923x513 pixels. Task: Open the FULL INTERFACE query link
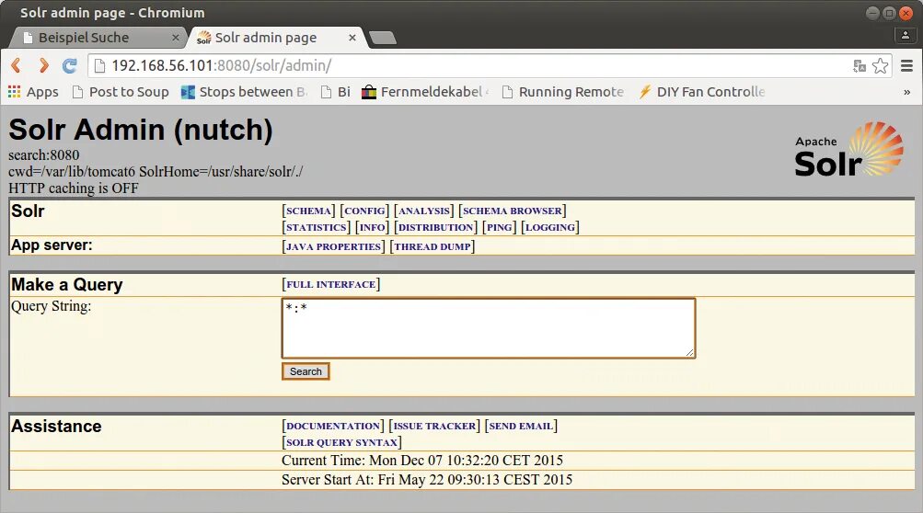tap(330, 284)
